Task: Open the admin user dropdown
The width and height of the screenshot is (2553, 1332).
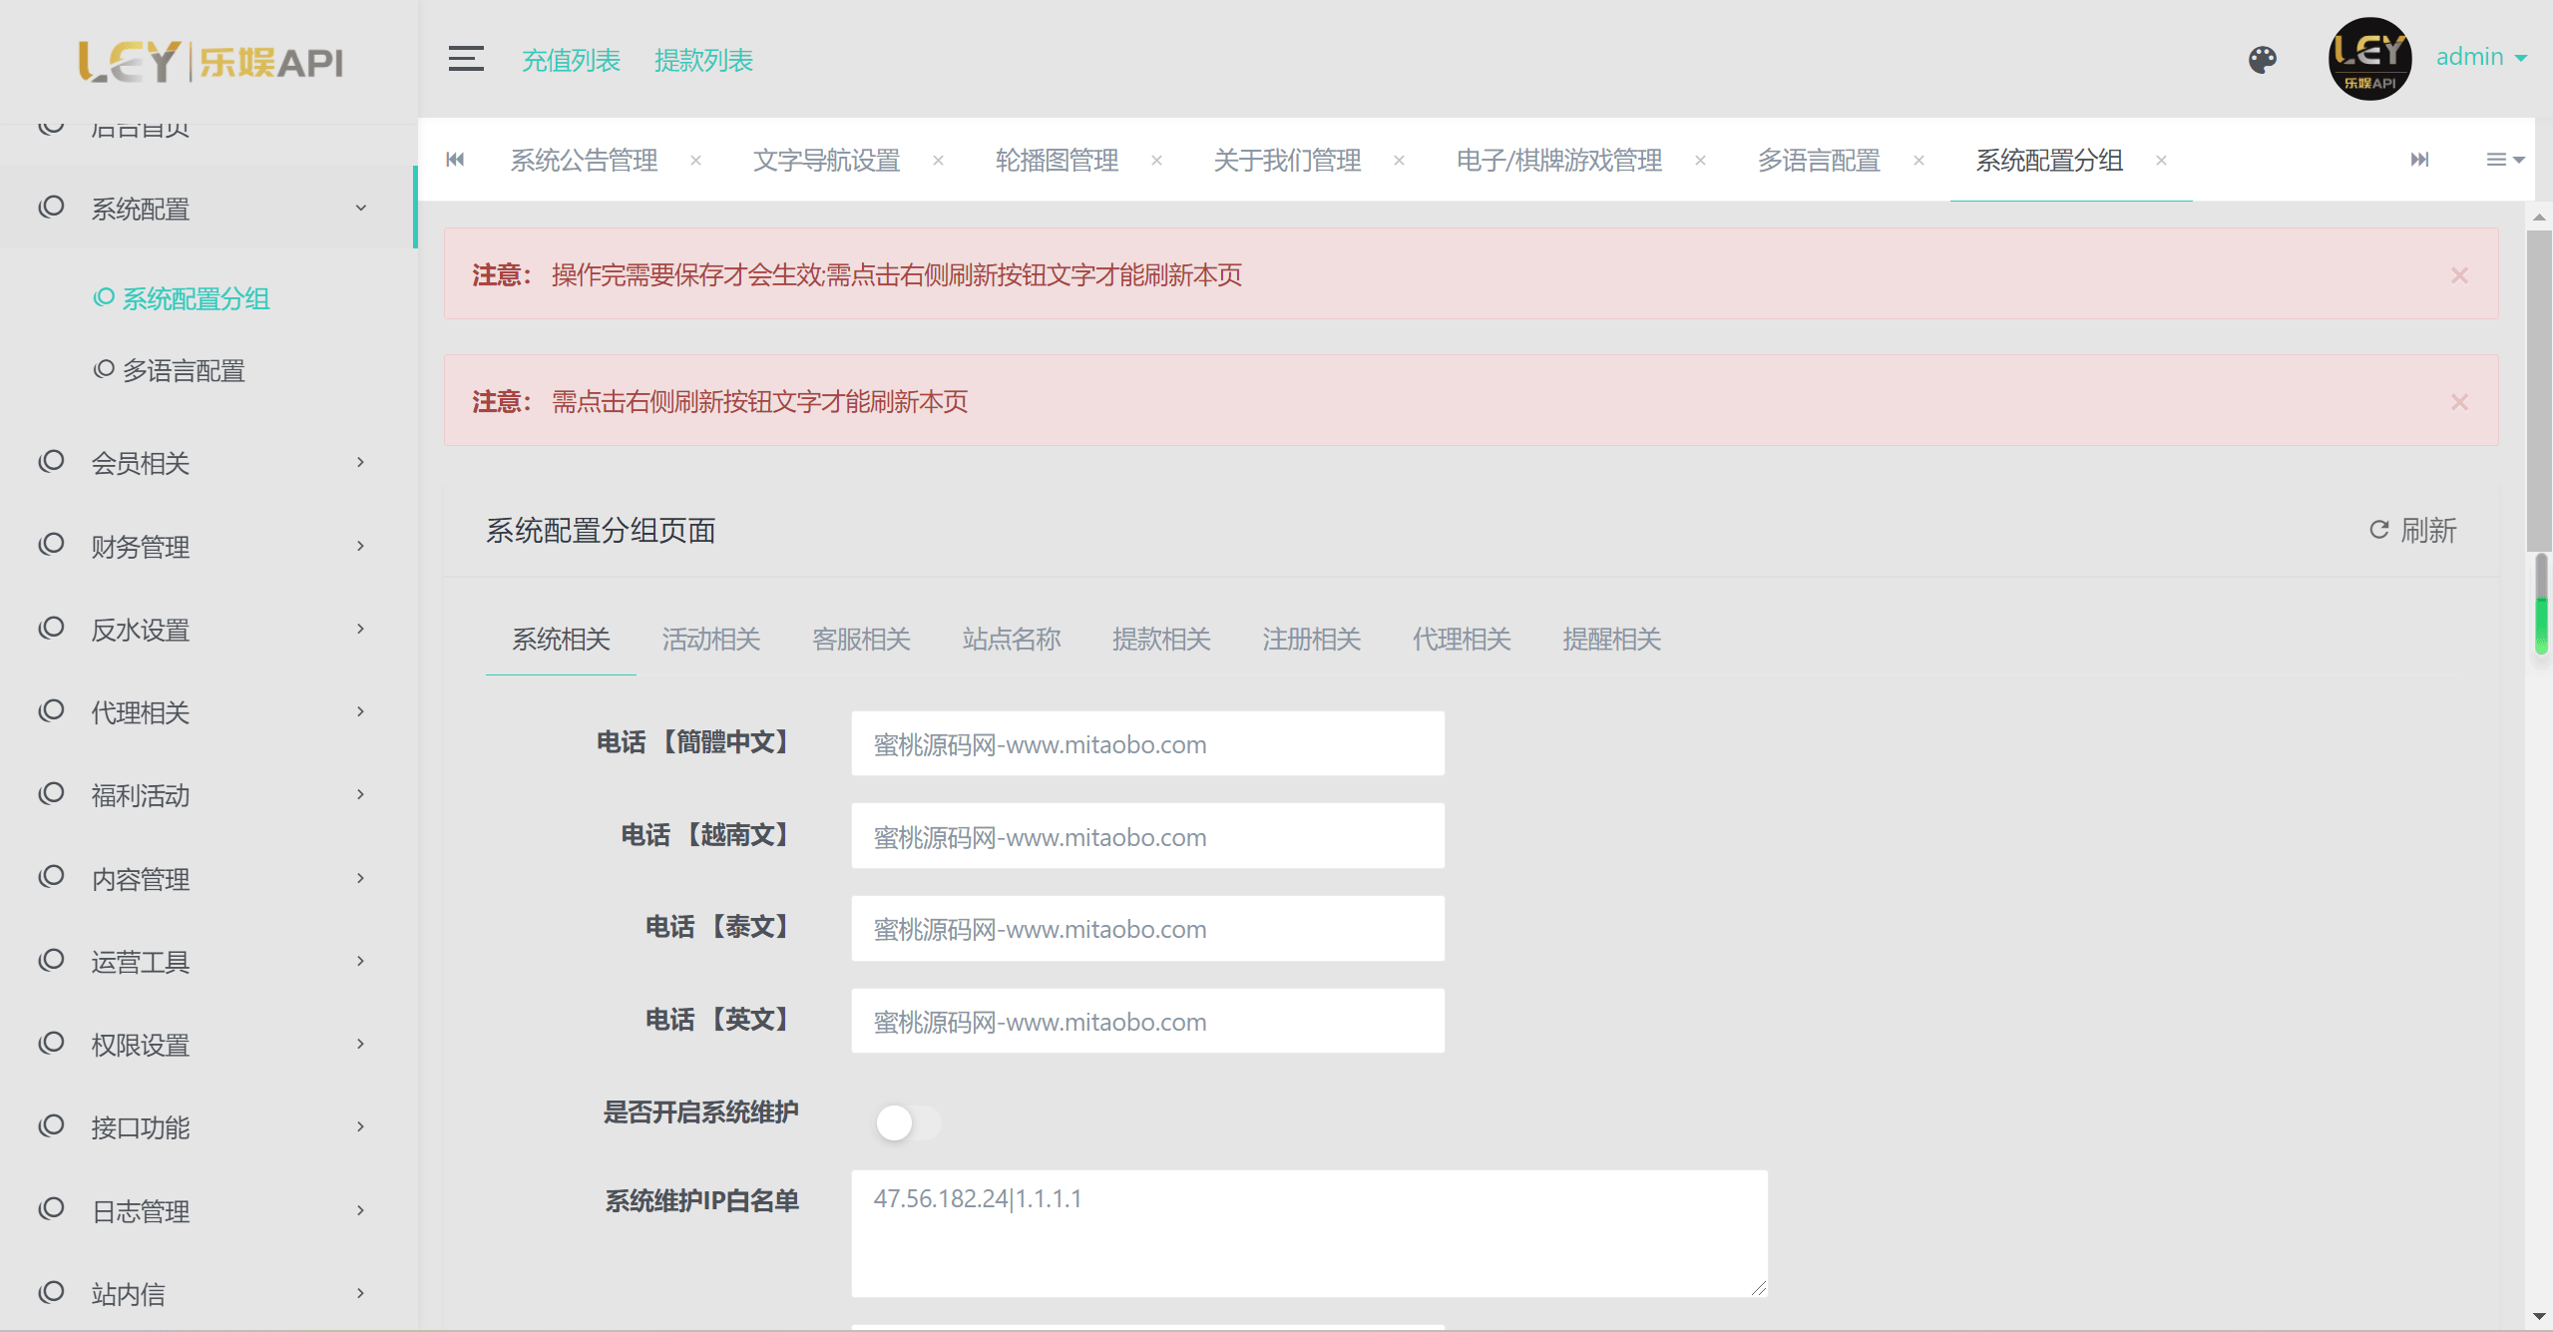Action: point(2481,57)
